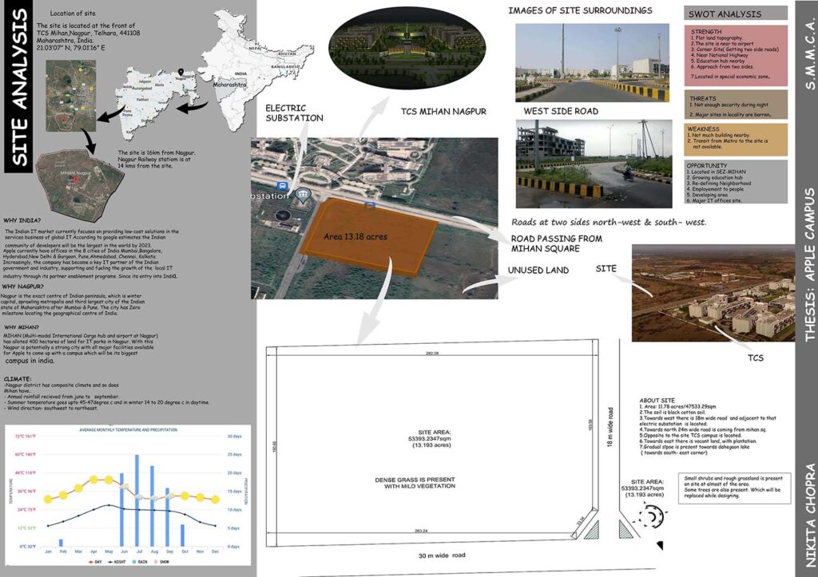Select the grey landmark pin on satellite map

coord(303,196)
